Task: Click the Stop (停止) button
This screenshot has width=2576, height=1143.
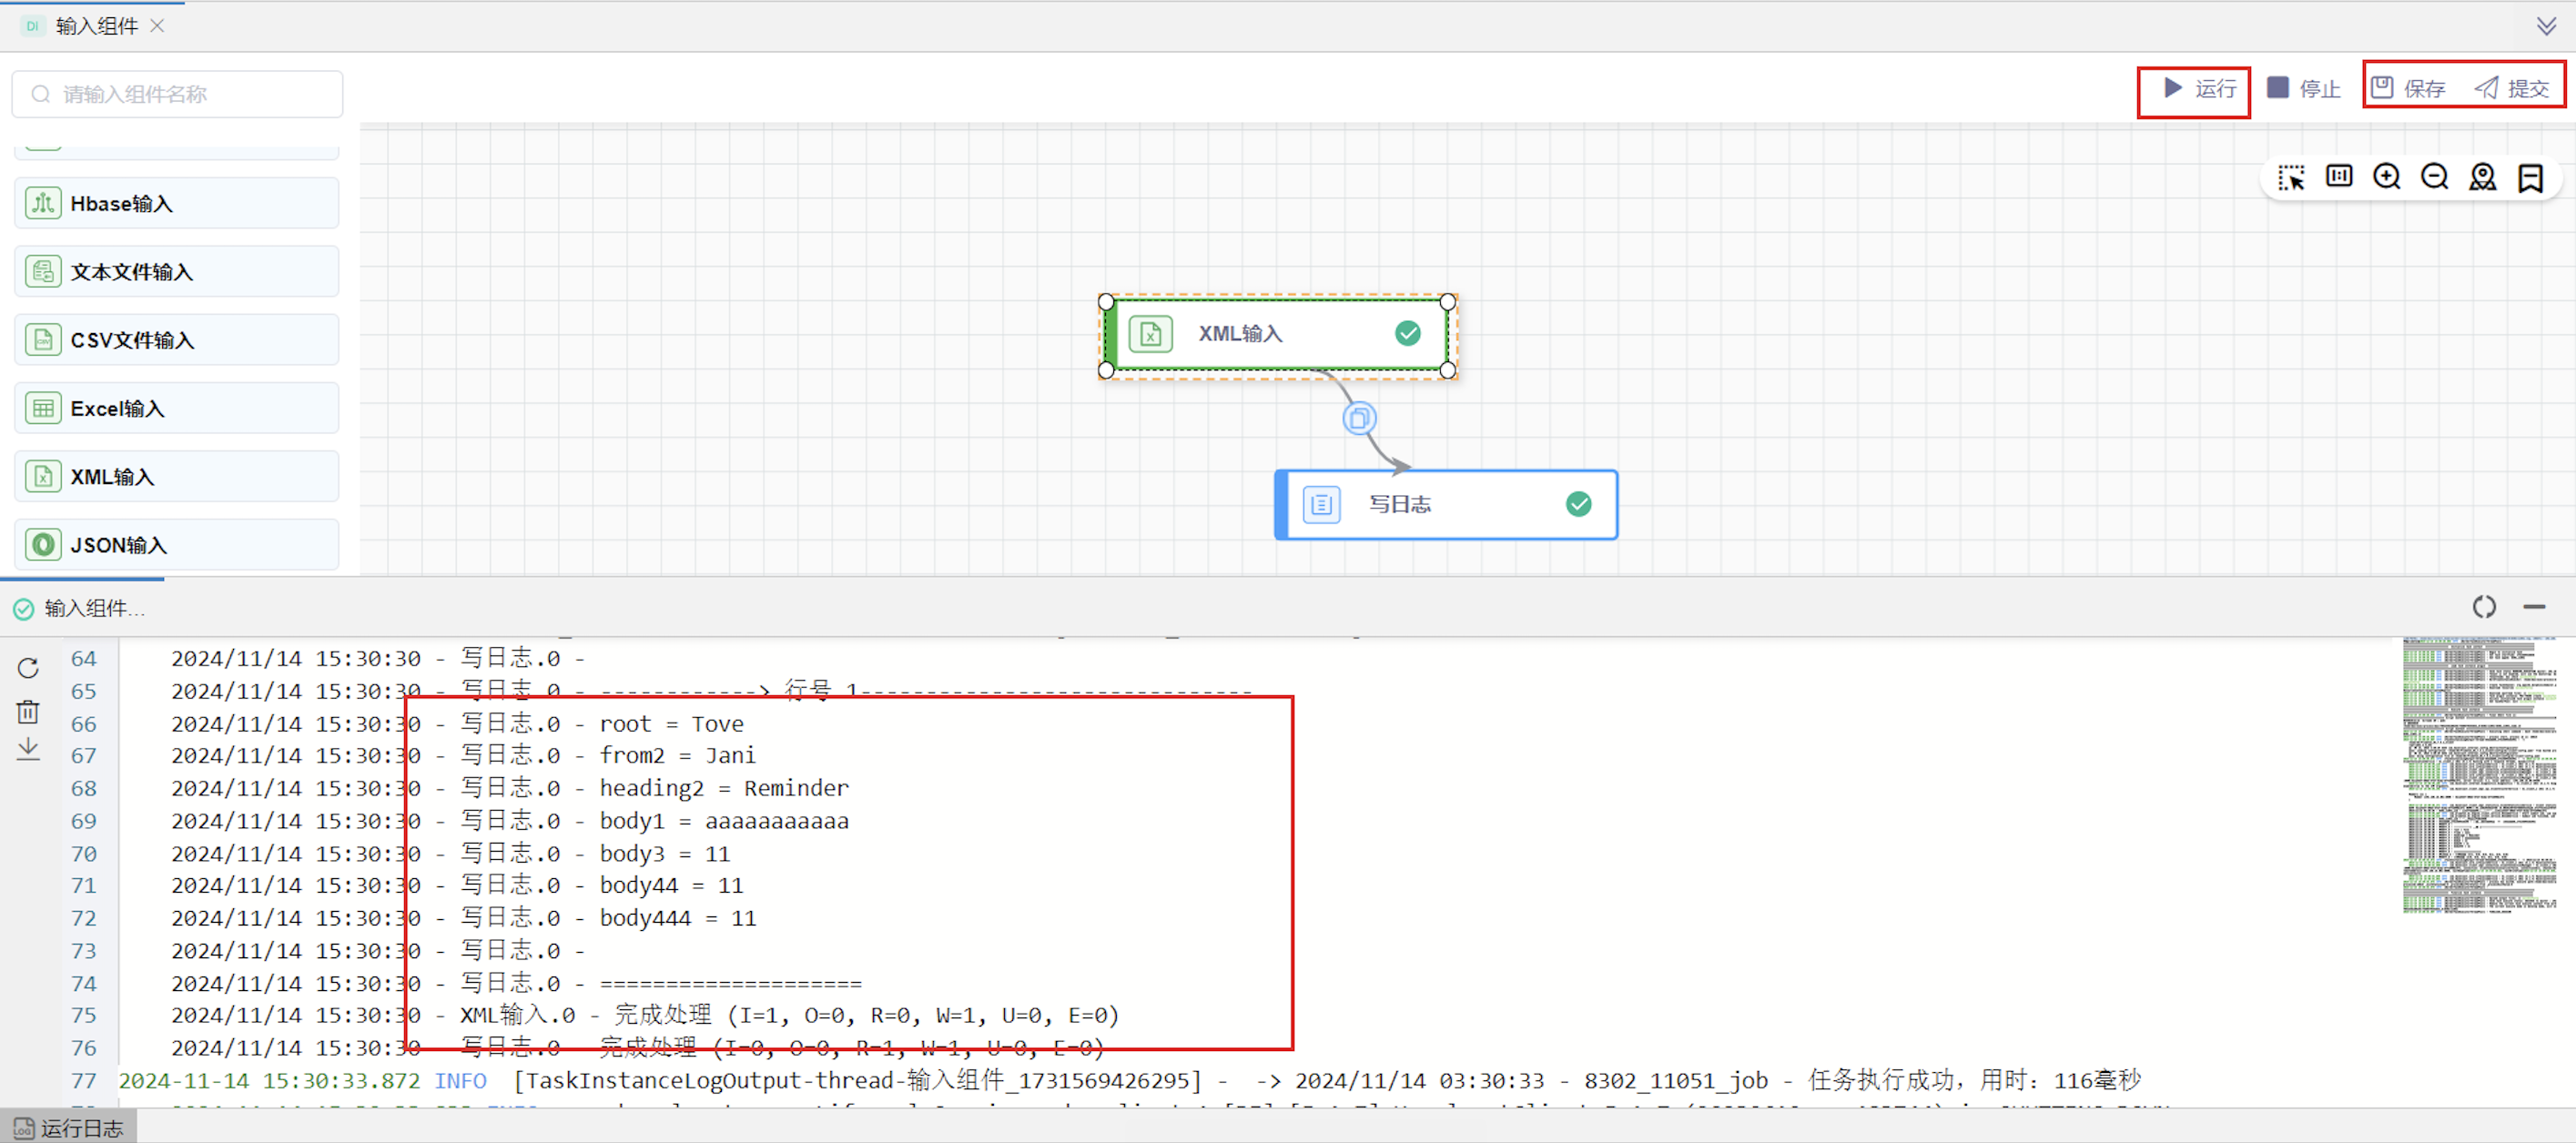Action: (x=2303, y=89)
